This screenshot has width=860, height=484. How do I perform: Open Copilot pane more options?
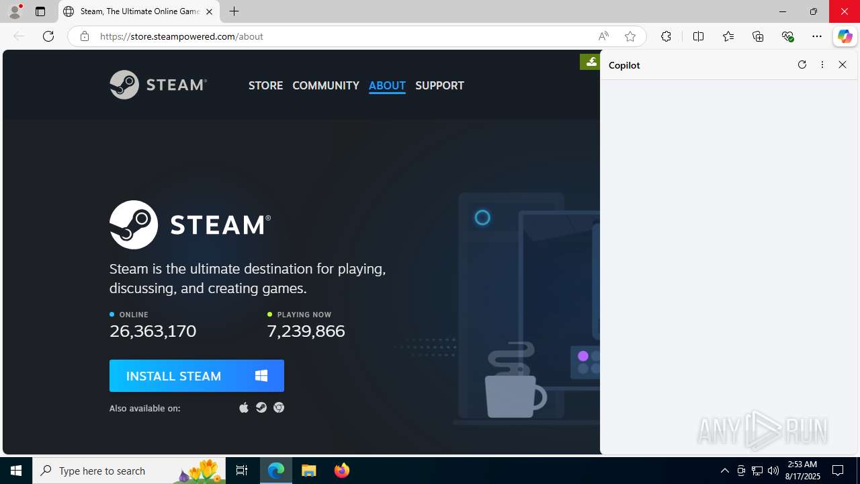click(x=822, y=65)
